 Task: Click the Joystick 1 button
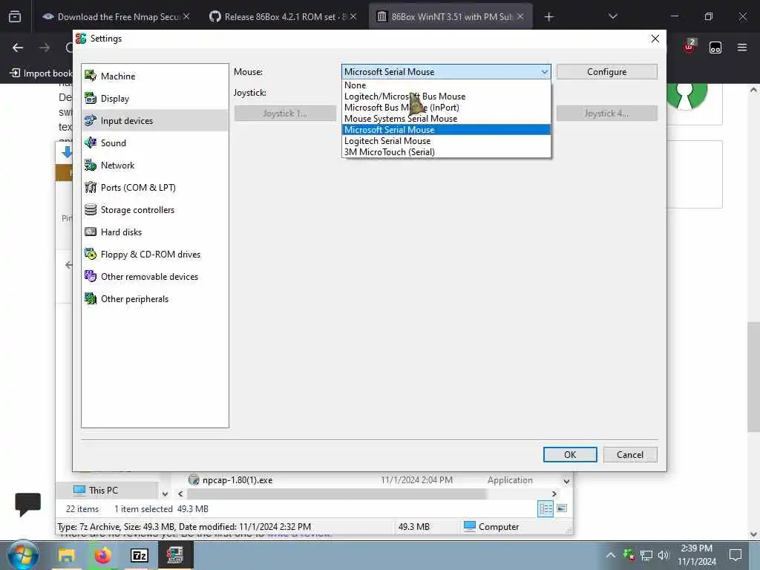point(285,114)
